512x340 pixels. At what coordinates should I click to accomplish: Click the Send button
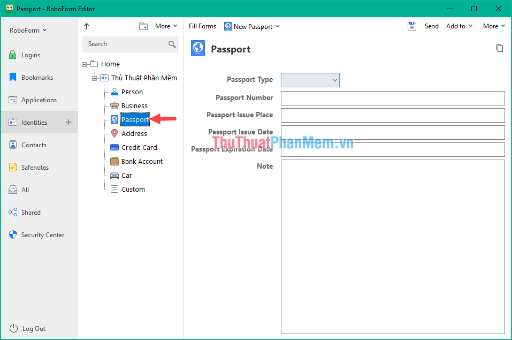pyautogui.click(x=431, y=26)
